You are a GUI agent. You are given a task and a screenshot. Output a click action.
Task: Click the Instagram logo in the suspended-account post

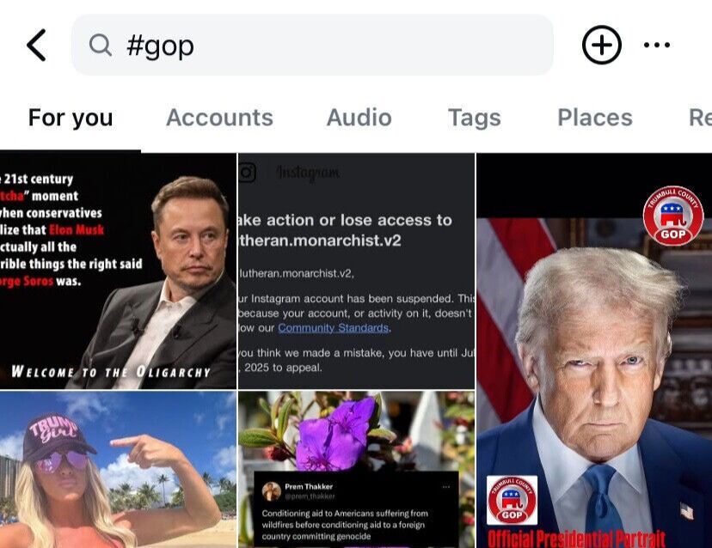click(x=248, y=173)
